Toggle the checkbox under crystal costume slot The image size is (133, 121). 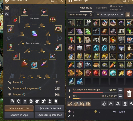coord(34,40)
